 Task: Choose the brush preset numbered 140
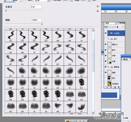click(x=22, y=48)
